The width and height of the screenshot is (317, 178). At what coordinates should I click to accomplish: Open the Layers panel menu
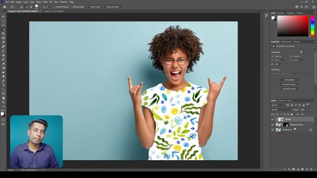pos(315,100)
